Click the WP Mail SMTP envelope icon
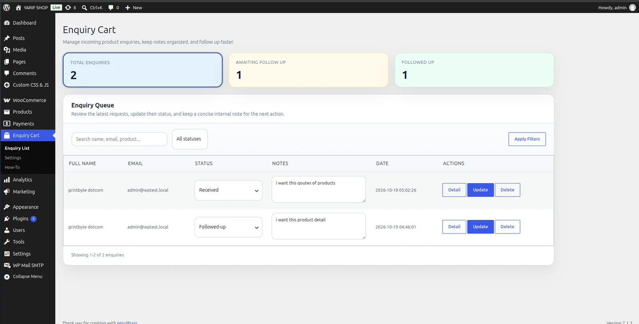639x324 pixels. [7, 265]
